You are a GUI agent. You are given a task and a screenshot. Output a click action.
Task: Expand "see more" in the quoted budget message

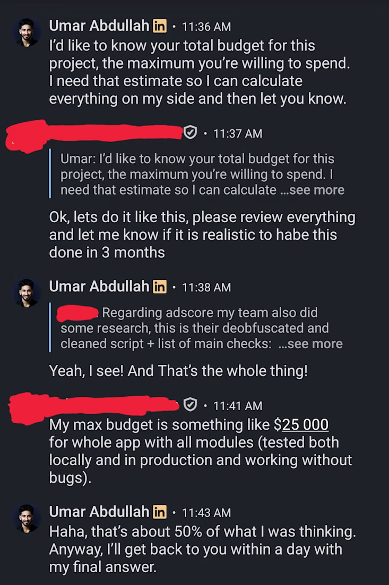317,190
